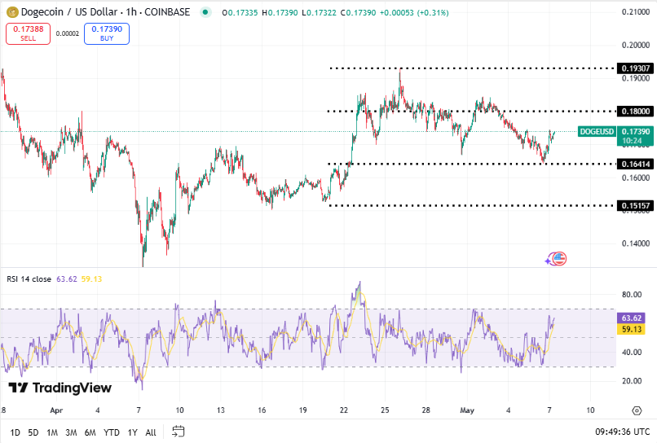The width and height of the screenshot is (657, 443).
Task: Choose the 6M time range
Action: [x=90, y=432]
